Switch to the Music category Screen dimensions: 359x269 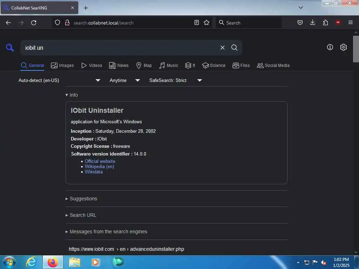[x=169, y=65]
